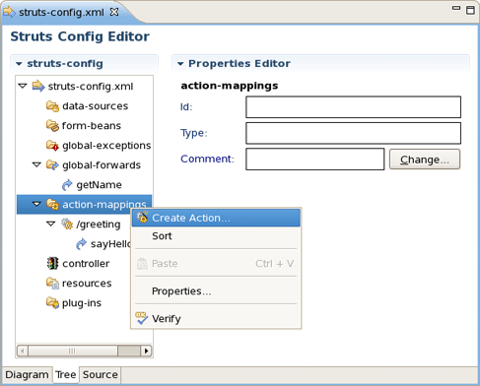Select Verify in the context menu
The image size is (480, 386).
pos(216,318)
